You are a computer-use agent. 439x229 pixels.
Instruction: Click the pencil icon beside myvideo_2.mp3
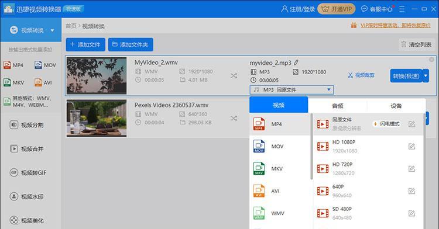296,63
